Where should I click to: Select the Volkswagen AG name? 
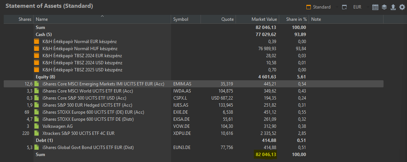[57, 126]
